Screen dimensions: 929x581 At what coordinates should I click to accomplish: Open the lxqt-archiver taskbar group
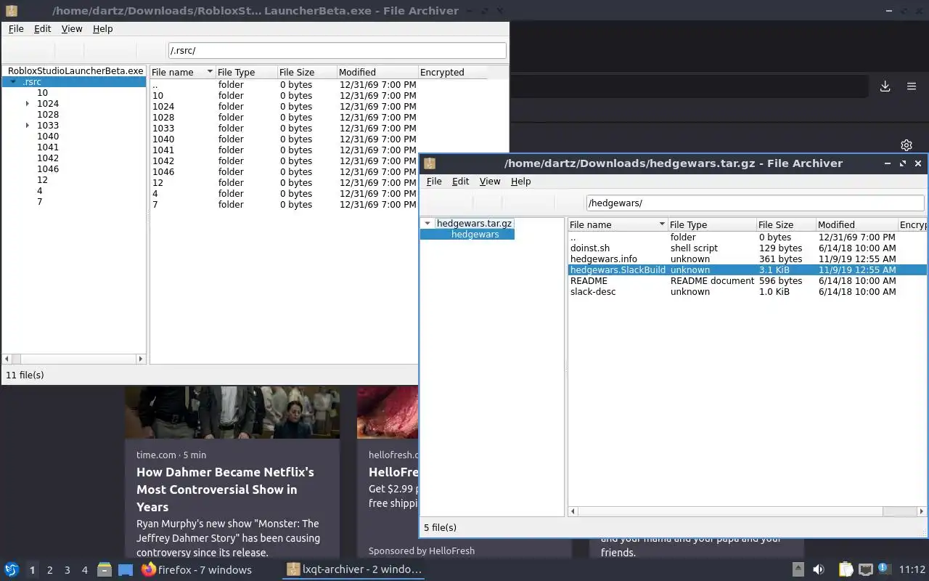point(353,569)
